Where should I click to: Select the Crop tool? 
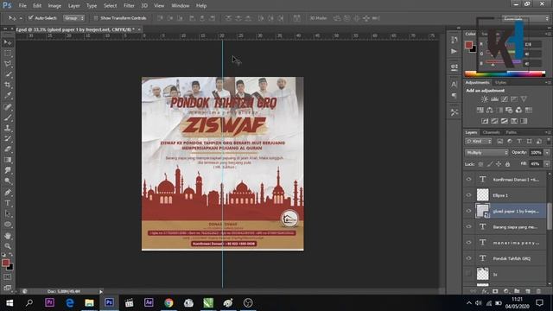8,85
